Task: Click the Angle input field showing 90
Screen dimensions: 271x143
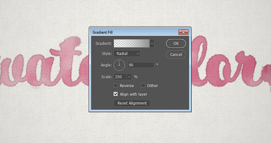Action: click(141, 65)
